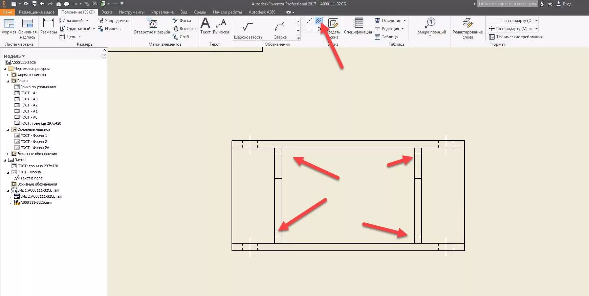Click ГОСТ: граница 297x420 under Лист:1

pyautogui.click(x=35, y=166)
